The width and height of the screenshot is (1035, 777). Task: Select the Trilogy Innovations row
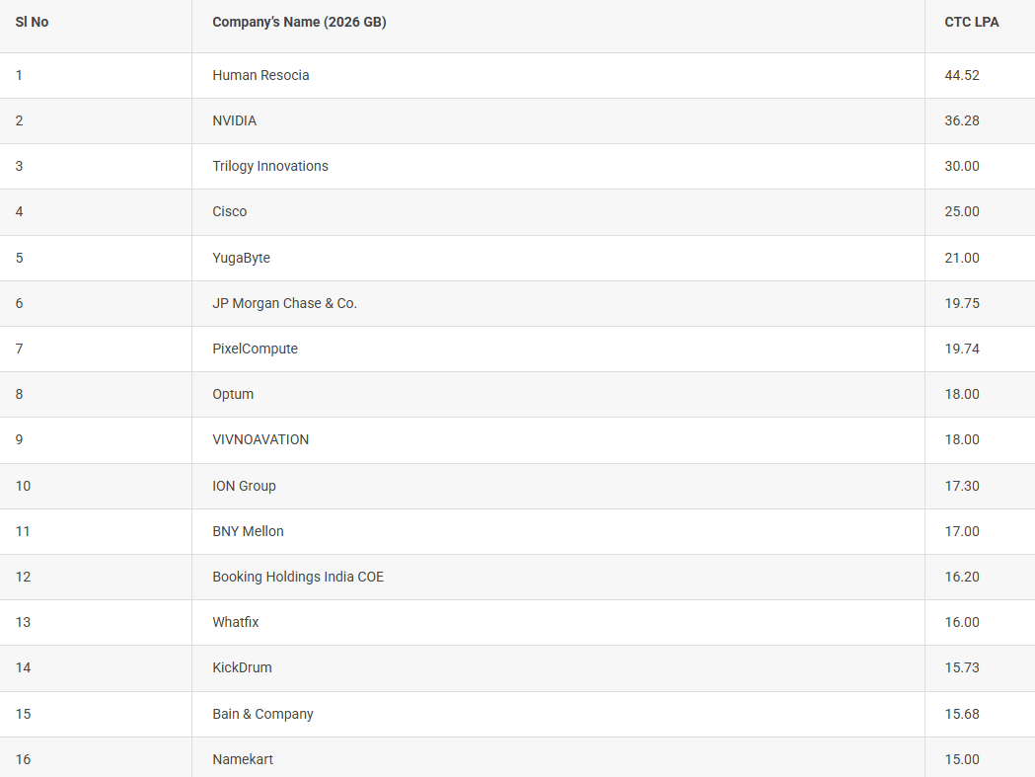[270, 166]
